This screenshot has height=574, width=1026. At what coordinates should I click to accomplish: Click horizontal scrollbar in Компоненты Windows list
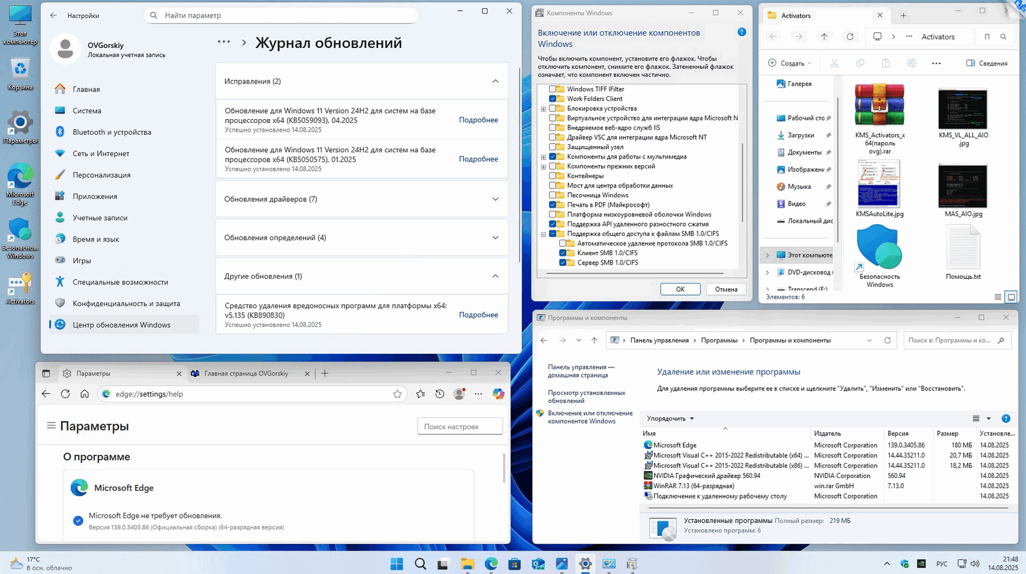[635, 273]
